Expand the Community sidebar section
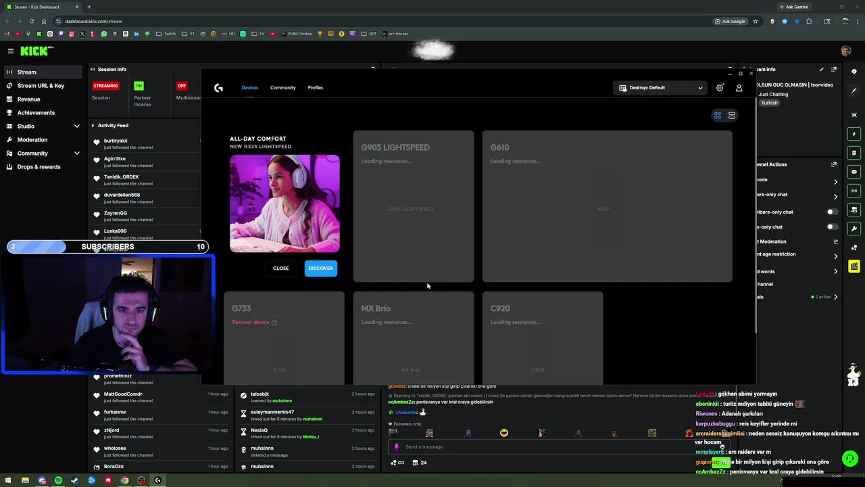Image resolution: width=865 pixels, height=487 pixels. click(x=77, y=153)
